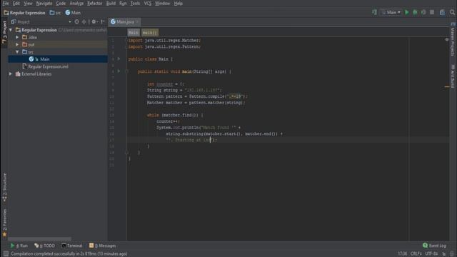
Task: Run with coverage icon in toolbar
Action: click(423, 12)
